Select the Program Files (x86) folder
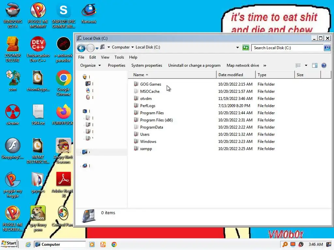 pos(156,120)
